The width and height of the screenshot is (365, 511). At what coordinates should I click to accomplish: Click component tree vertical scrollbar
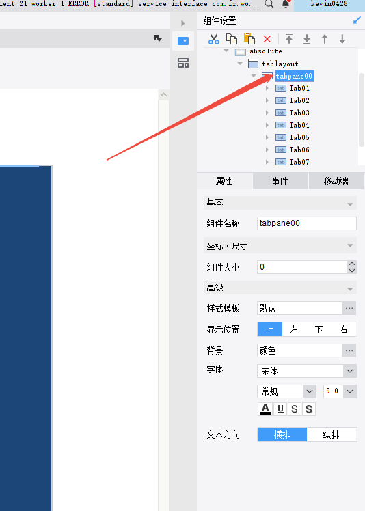coord(361,110)
